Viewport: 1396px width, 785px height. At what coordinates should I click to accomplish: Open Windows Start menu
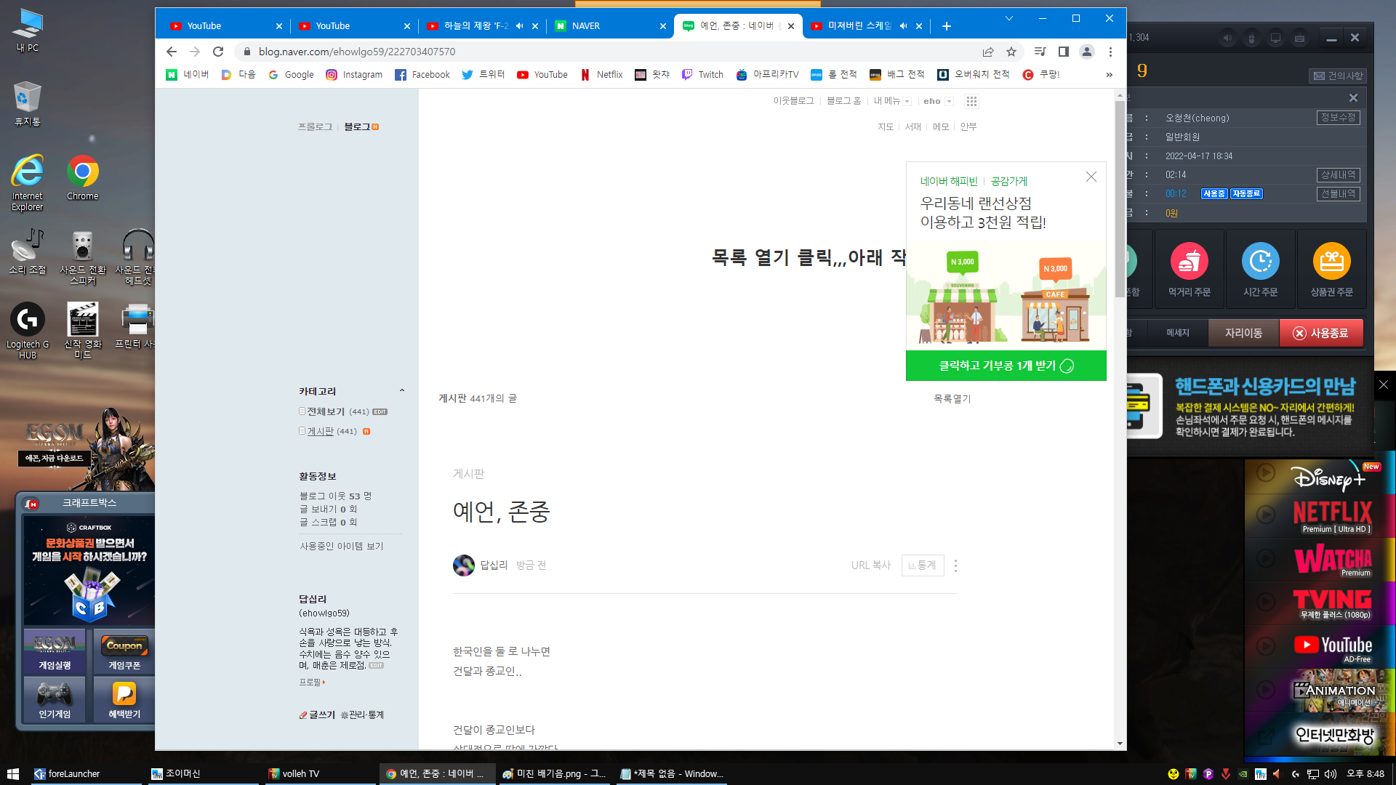point(12,773)
